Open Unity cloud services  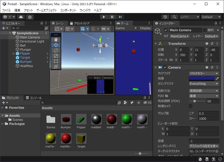coord(21,17)
